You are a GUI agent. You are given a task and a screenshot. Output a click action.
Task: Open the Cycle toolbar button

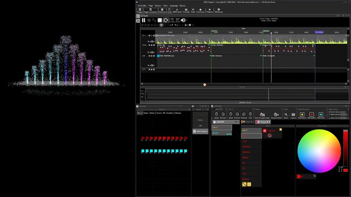[x=169, y=10]
